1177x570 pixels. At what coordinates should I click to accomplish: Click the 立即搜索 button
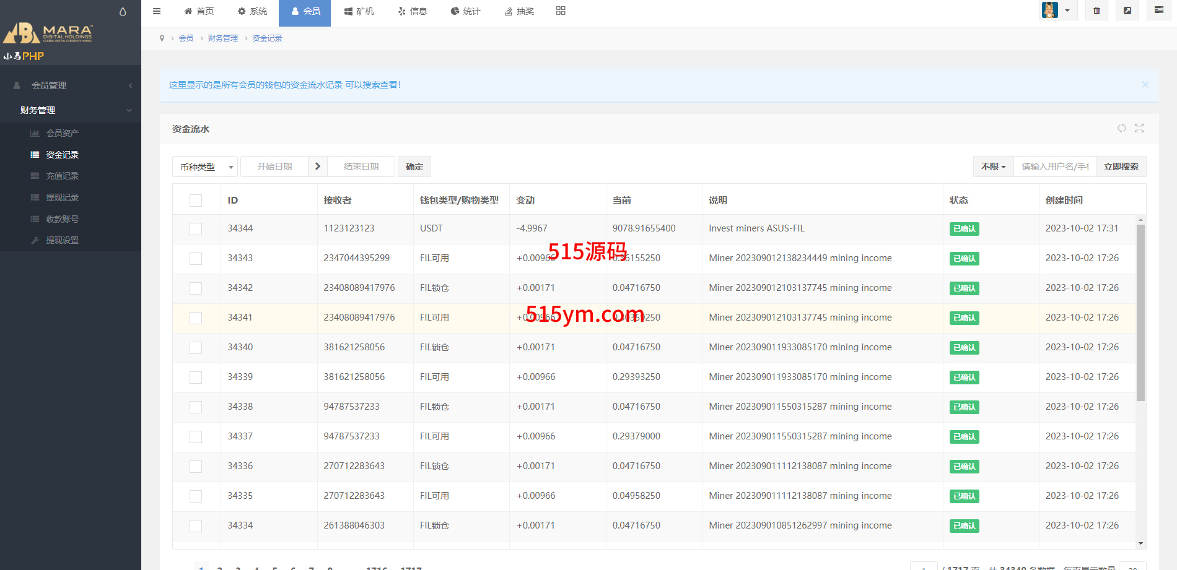point(1121,167)
